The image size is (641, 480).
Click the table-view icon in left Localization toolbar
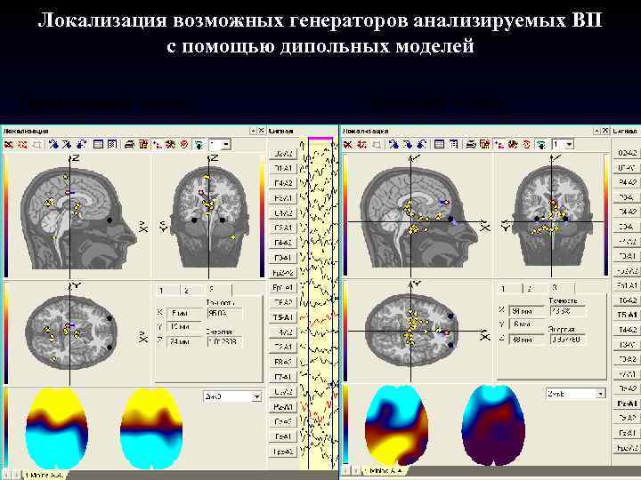coord(98,145)
